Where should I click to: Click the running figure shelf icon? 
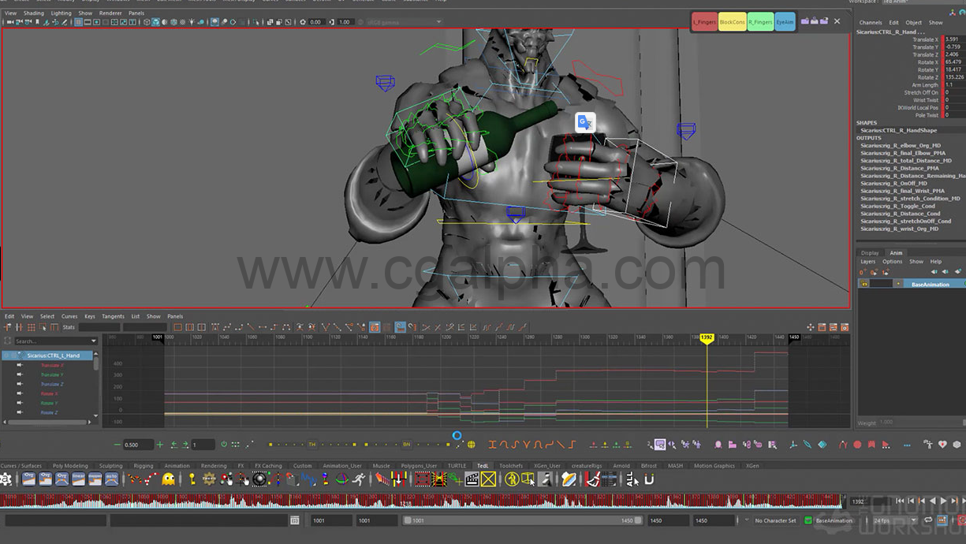(x=360, y=479)
